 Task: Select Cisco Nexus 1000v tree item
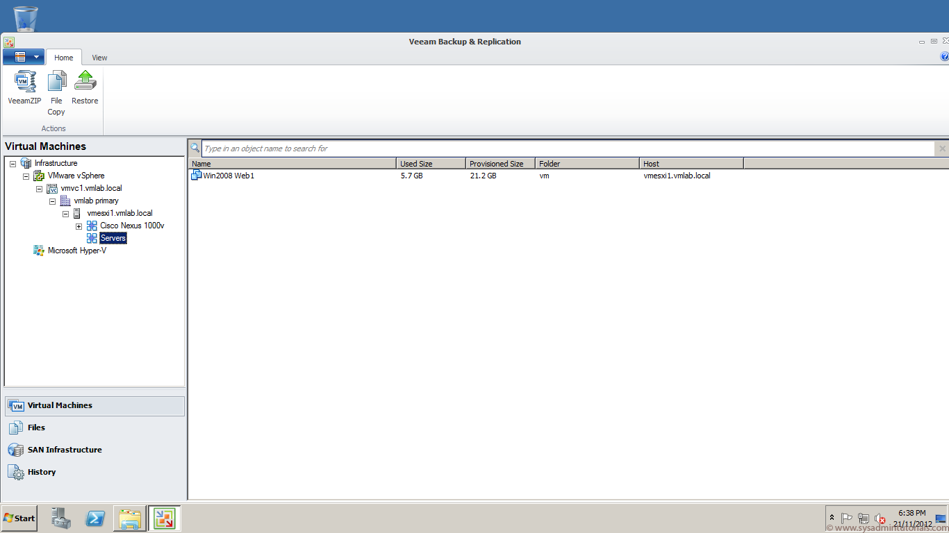pos(132,226)
